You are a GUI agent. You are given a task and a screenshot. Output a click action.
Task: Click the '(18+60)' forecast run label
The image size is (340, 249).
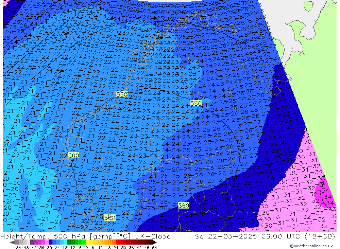coord(320,236)
